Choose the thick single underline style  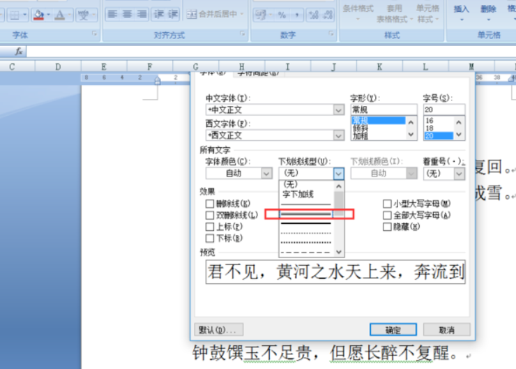point(306,223)
